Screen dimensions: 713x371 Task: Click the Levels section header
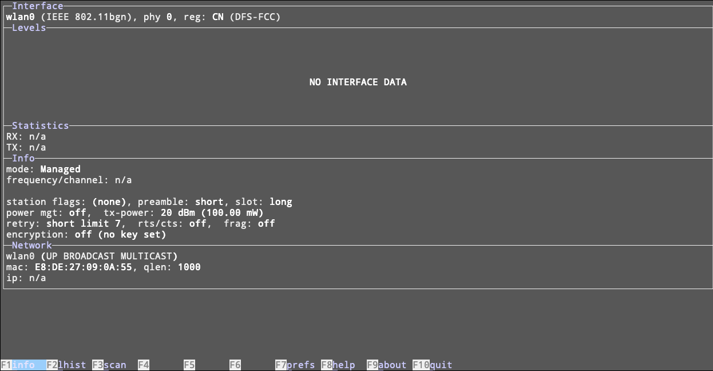point(29,27)
